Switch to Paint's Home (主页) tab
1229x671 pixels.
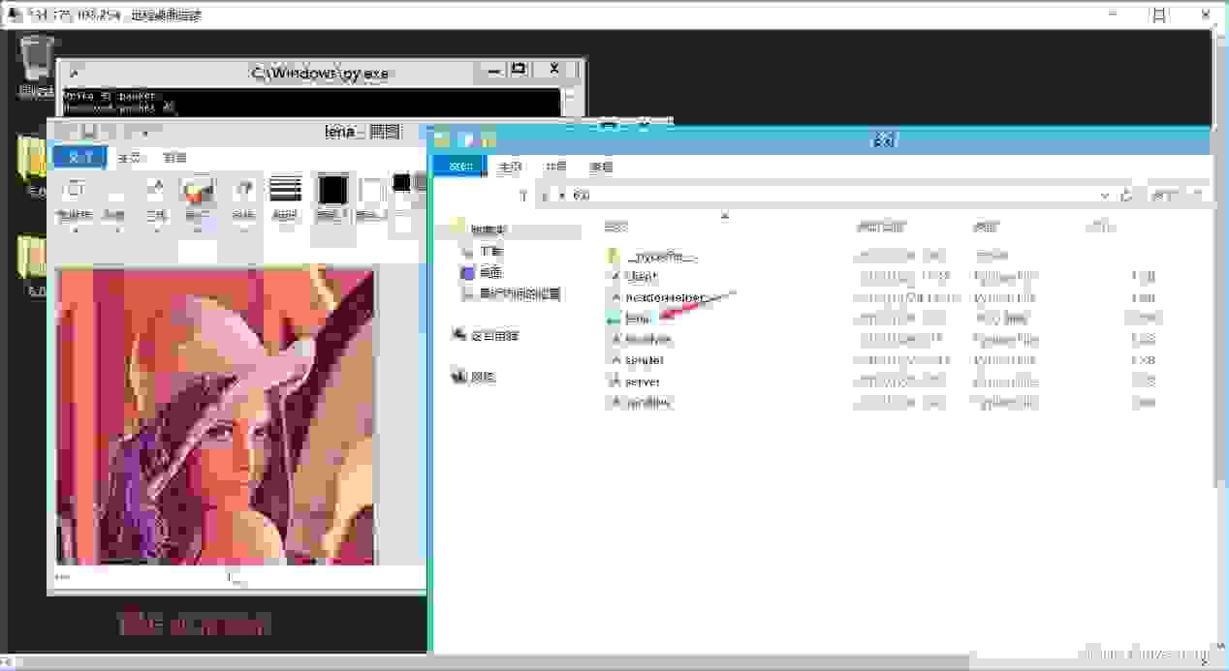(130, 157)
